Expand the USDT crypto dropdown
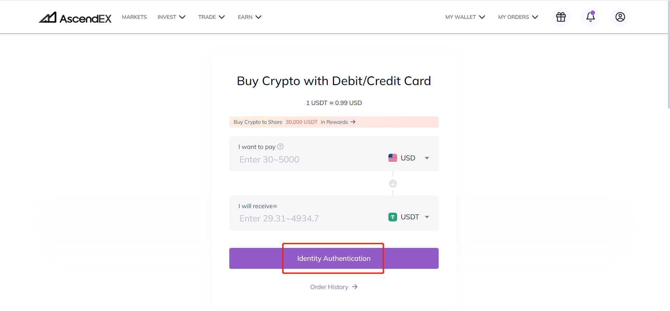Screen dimensions: 670x311 point(409,217)
